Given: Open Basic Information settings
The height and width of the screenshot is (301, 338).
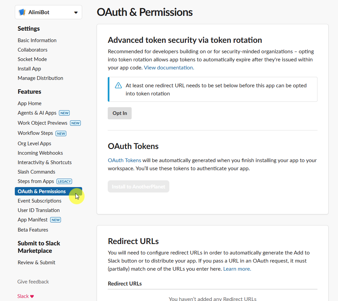Looking at the screenshot, I should (37, 40).
